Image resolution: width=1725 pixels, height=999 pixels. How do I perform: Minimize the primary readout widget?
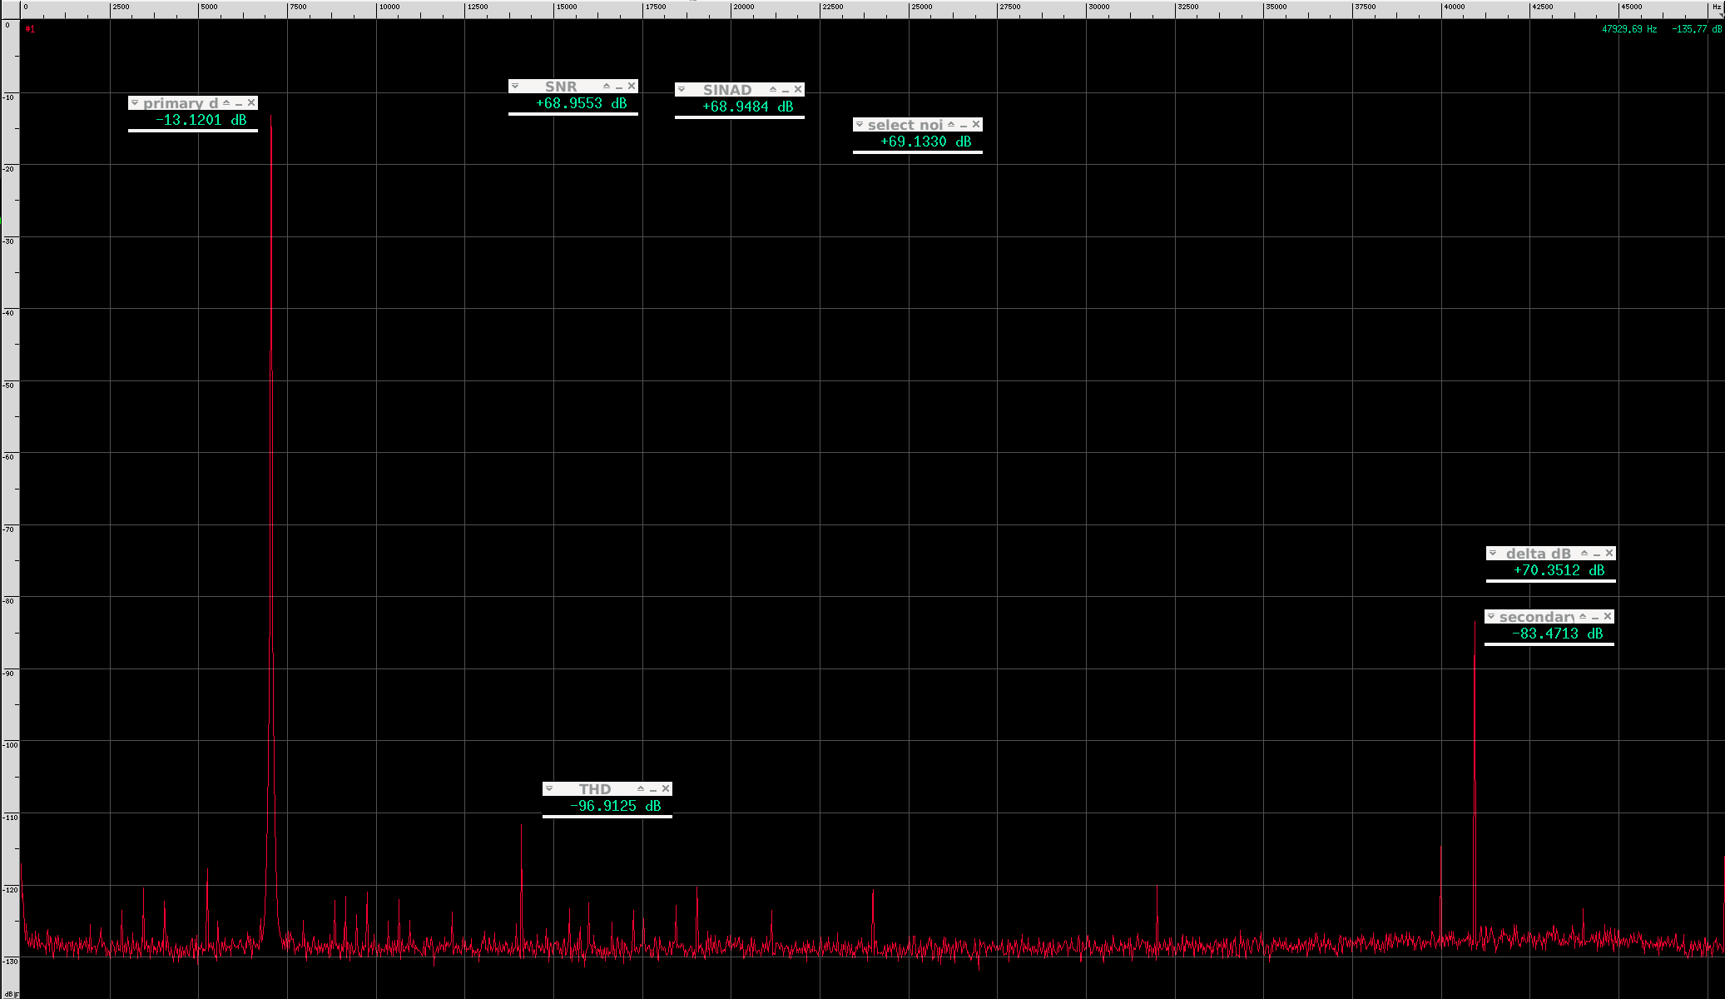[x=239, y=103]
